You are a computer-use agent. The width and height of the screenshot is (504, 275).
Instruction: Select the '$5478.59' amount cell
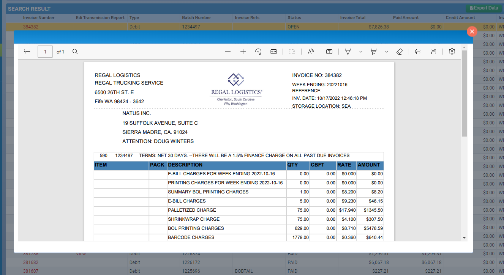click(x=370, y=228)
